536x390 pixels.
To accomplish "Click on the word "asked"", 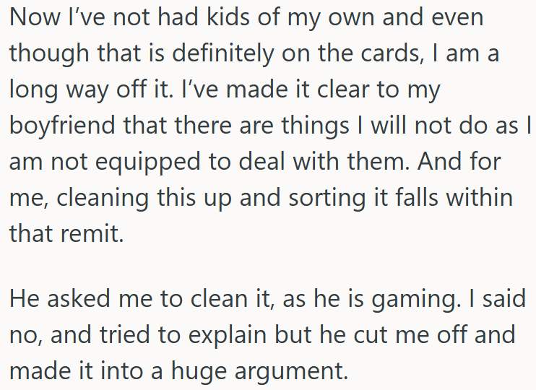I will pyautogui.click(x=79, y=298).
